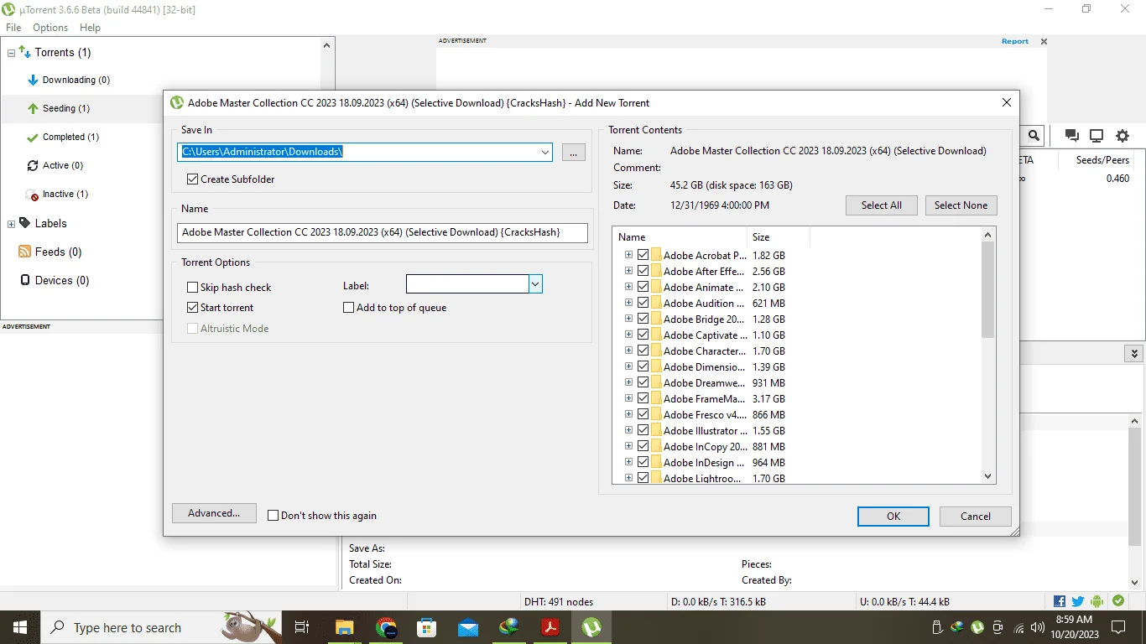Open Adobe Acrobat from the taskbar
The image size is (1146, 644).
(x=550, y=627)
